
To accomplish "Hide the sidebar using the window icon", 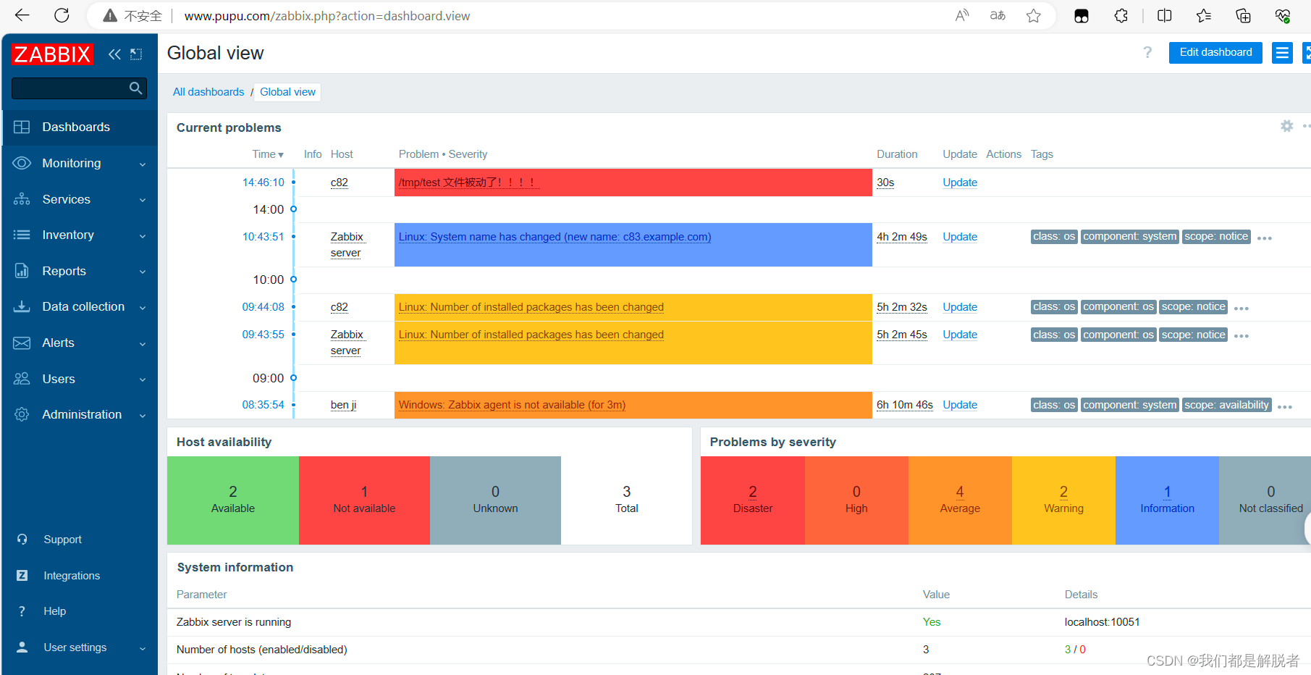I will 136,54.
